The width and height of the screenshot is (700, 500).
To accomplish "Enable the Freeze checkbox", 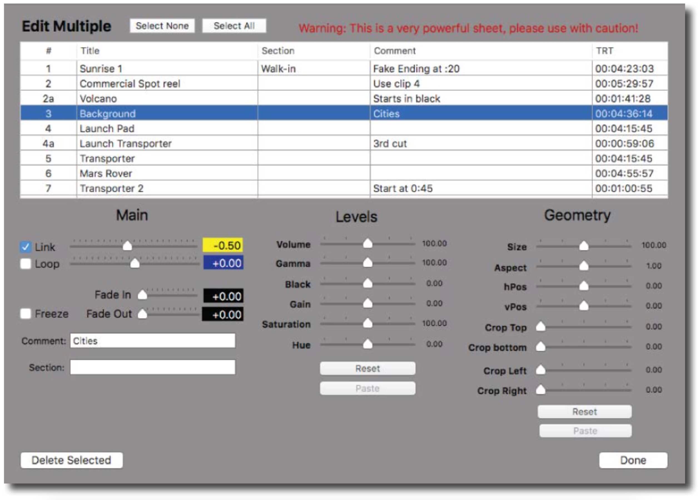I will pyautogui.click(x=26, y=313).
